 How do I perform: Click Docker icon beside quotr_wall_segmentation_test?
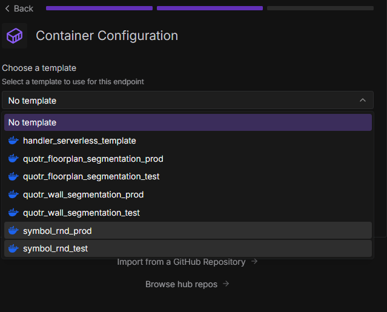tap(13, 213)
